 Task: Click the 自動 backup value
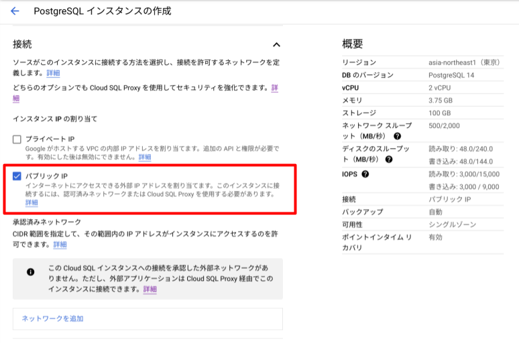pos(435,212)
